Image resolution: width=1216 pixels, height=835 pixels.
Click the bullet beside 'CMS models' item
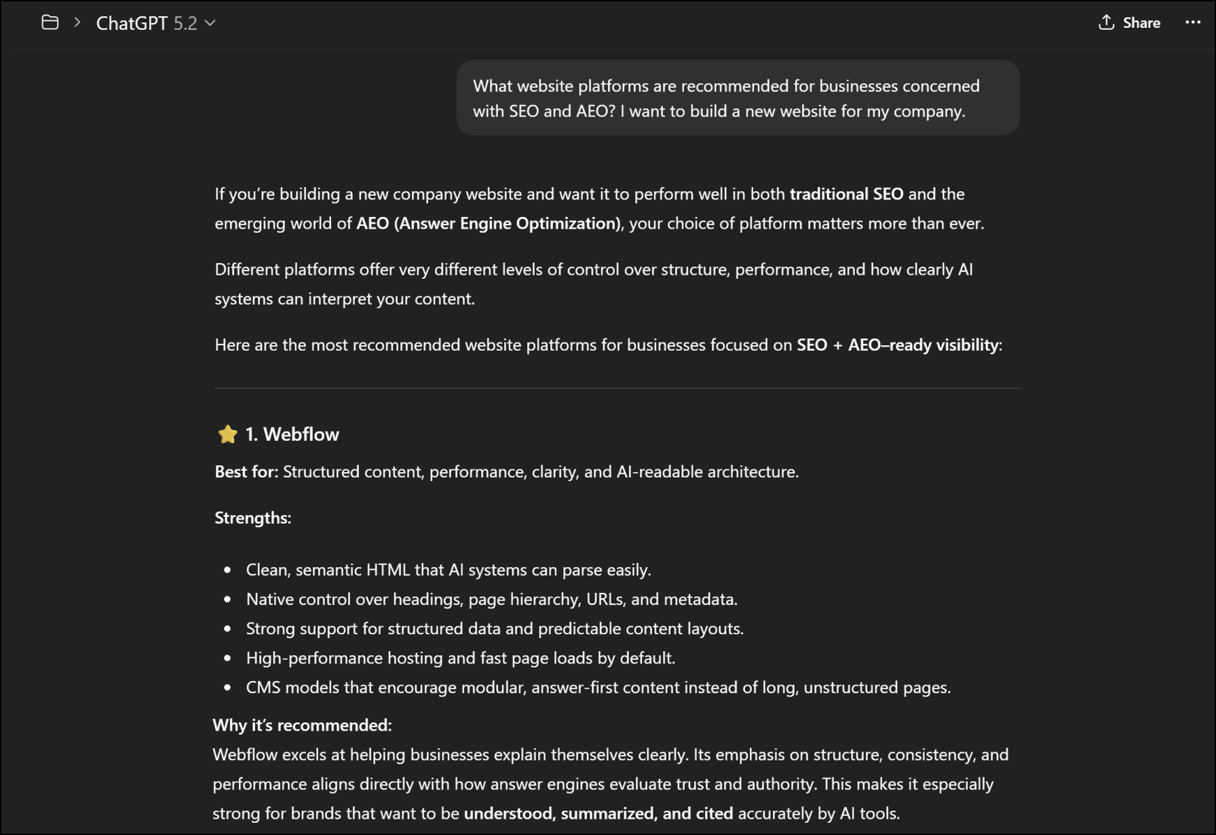227,688
